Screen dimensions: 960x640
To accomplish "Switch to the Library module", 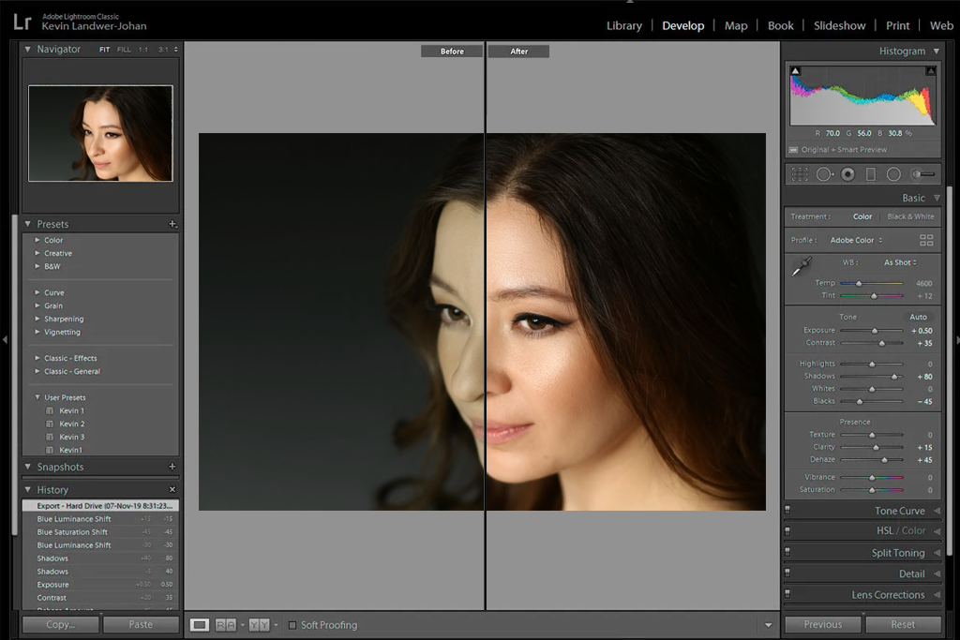I will (623, 25).
